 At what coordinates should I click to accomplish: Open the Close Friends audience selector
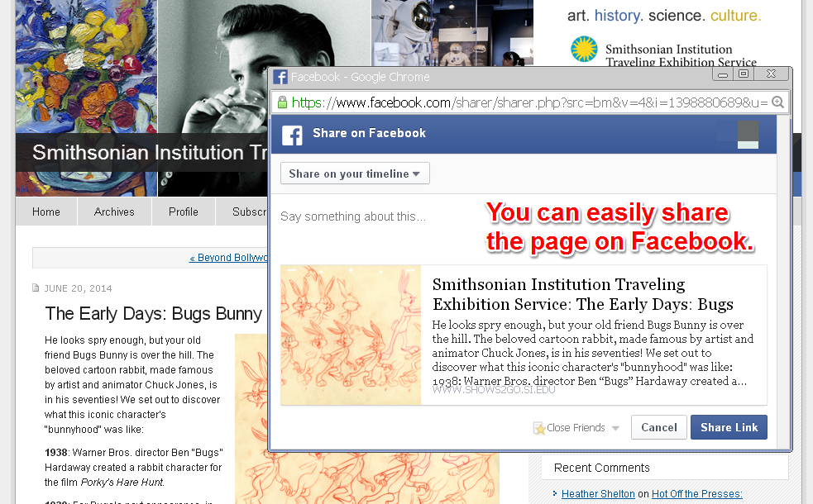tap(576, 428)
